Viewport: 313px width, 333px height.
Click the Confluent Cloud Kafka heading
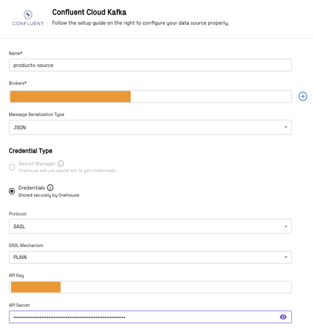(89, 12)
